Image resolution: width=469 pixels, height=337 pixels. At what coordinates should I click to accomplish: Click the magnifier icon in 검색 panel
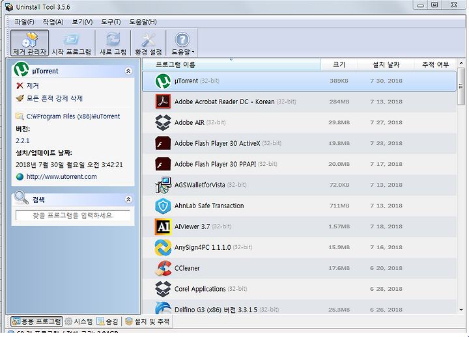click(21, 198)
